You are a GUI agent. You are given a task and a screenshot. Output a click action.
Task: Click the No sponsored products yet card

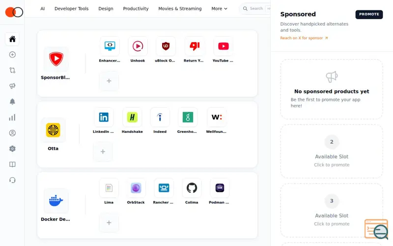click(x=332, y=89)
